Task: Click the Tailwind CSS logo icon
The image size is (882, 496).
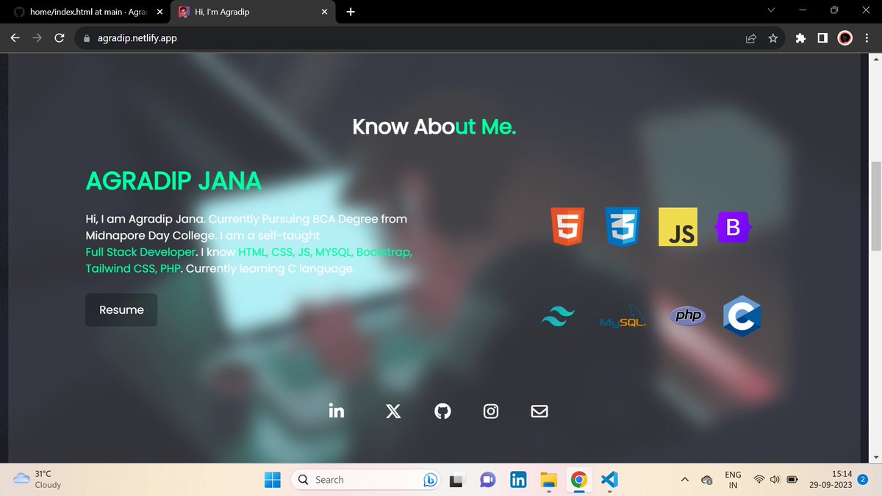Action: click(x=559, y=317)
